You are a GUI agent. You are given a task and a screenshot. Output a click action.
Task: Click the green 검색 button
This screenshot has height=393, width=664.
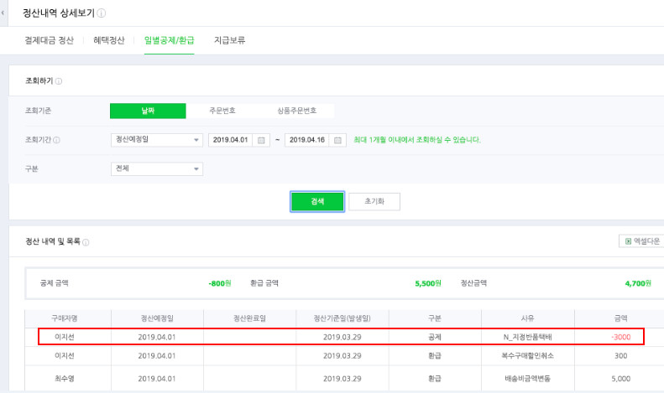point(317,202)
